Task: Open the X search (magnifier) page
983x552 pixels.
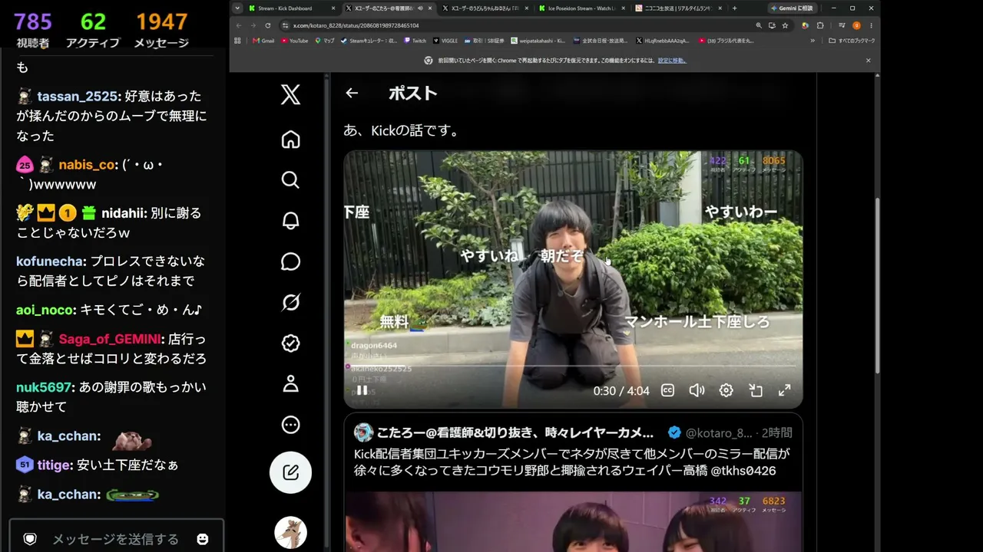Action: point(290,179)
